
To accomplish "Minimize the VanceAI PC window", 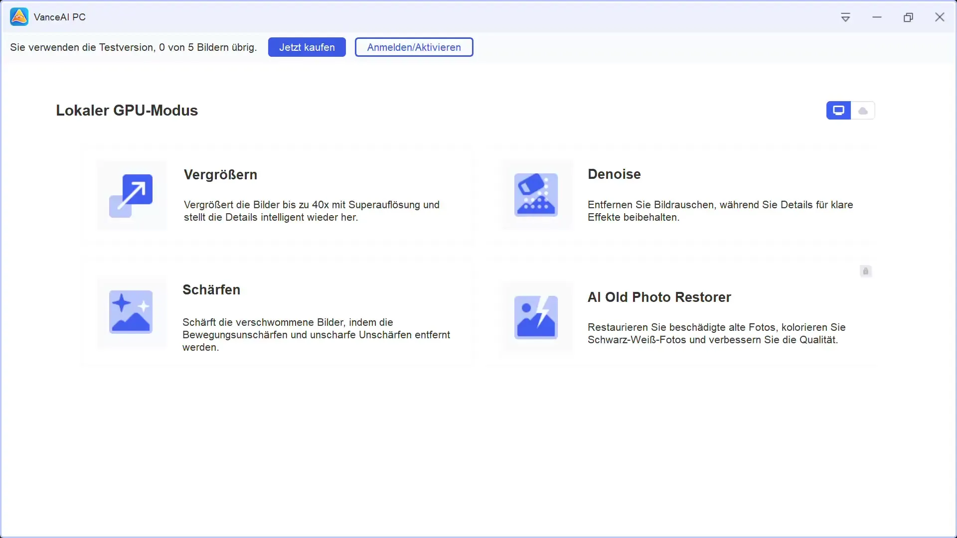I will click(x=877, y=17).
